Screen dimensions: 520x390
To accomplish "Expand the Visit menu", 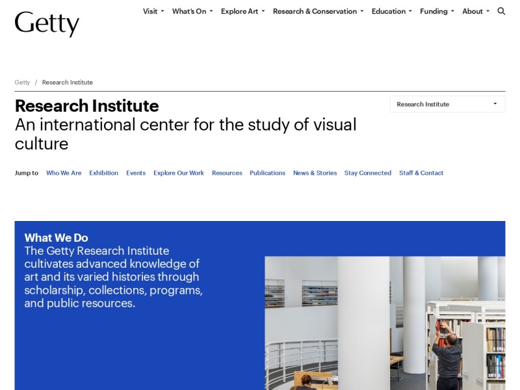I will (x=153, y=11).
